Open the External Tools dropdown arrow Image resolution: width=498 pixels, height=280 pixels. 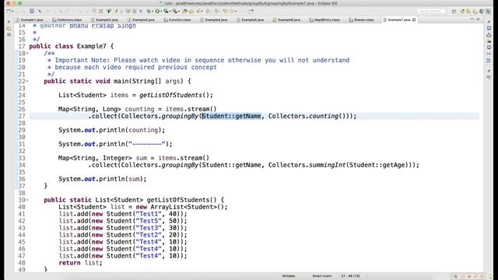179,12
